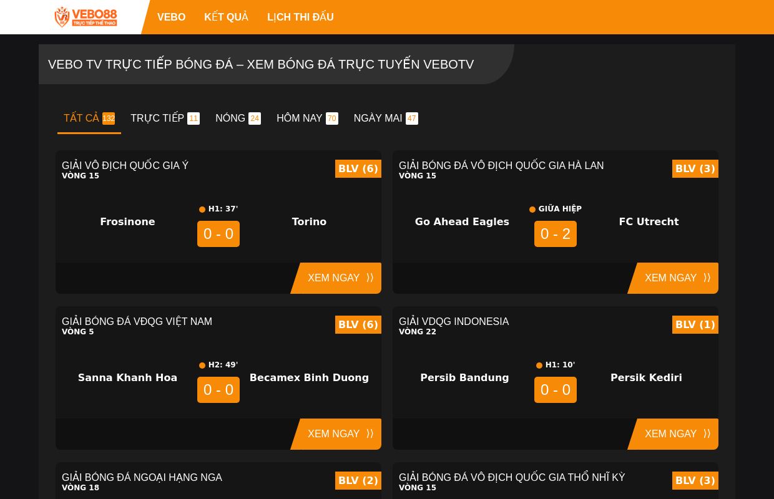Open the VEBO menu item
The width and height of the screenshot is (774, 499).
tap(171, 17)
